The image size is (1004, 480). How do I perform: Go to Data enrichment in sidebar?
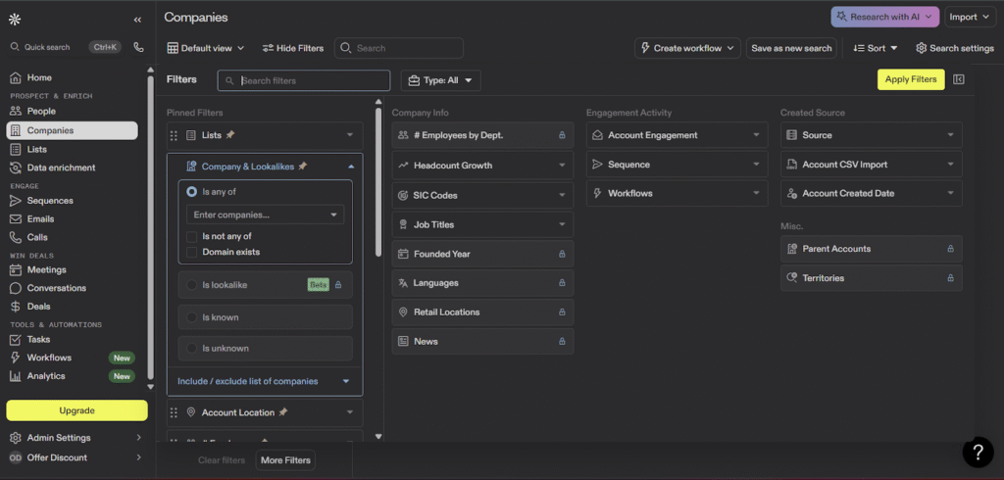point(61,168)
